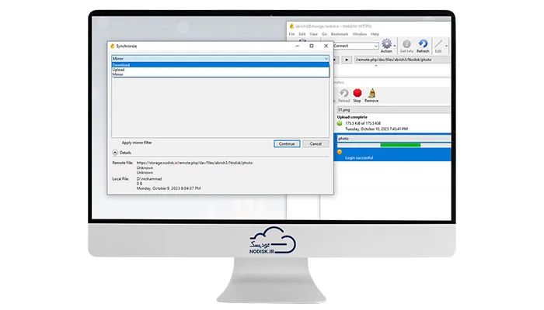Refresh the remote directory listing
This screenshot has height=310, width=544.
(423, 46)
